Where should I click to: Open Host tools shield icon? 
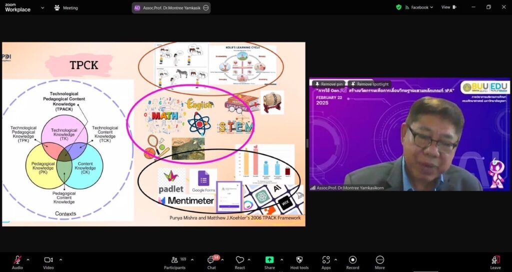click(x=299, y=260)
